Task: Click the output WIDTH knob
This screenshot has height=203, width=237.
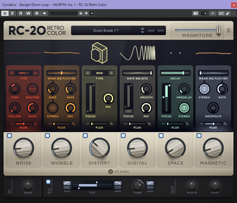Action: (x=192, y=185)
